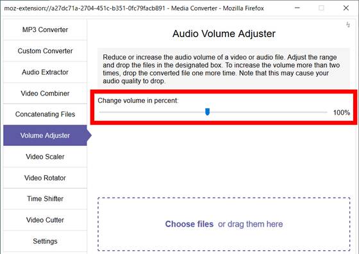Click the Choose files link
The height and width of the screenshot is (254, 359).
(189, 224)
